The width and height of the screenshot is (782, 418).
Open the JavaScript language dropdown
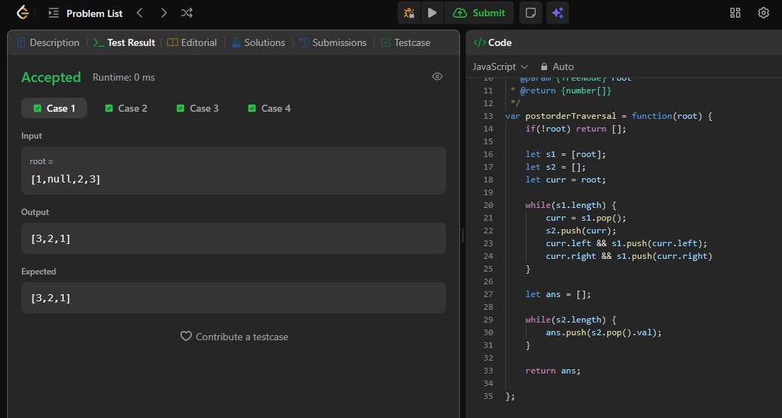[500, 66]
